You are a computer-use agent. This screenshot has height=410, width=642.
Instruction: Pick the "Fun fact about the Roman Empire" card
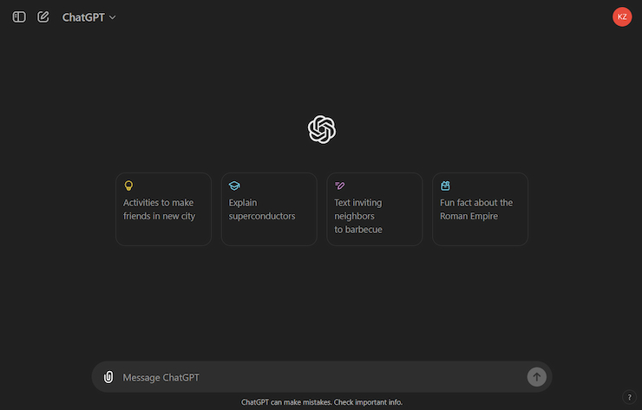click(481, 209)
